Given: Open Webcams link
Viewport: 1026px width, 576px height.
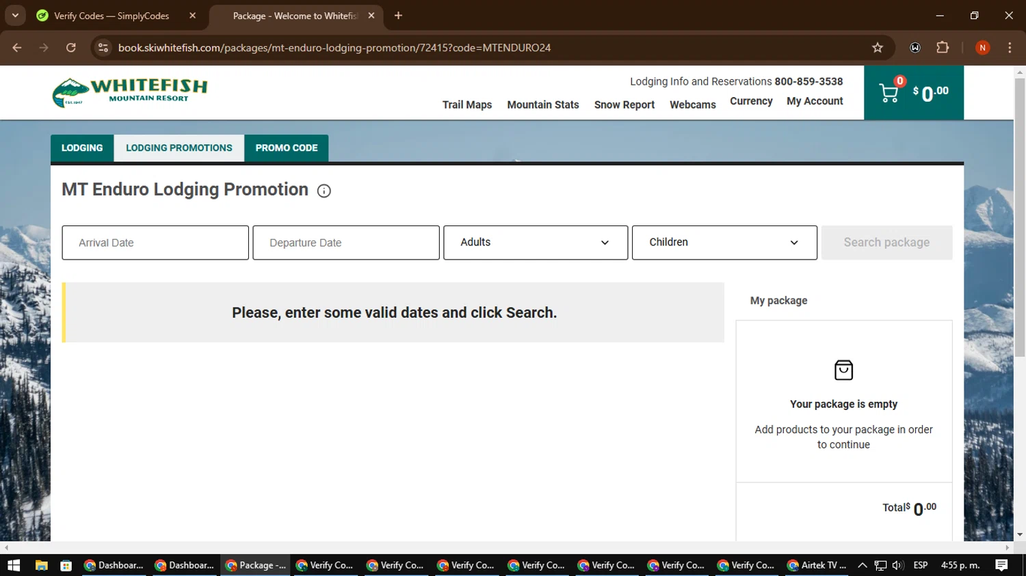Looking at the screenshot, I should click(x=693, y=105).
